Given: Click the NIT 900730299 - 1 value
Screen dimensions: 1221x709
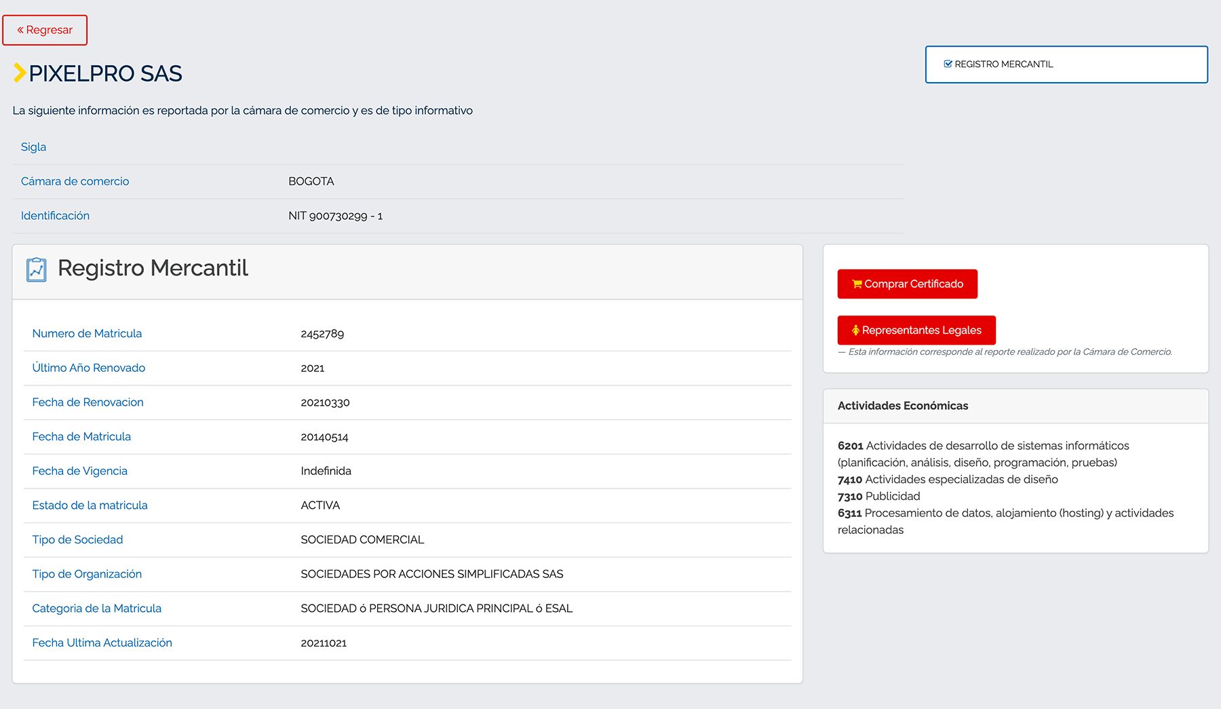Looking at the screenshot, I should (335, 216).
